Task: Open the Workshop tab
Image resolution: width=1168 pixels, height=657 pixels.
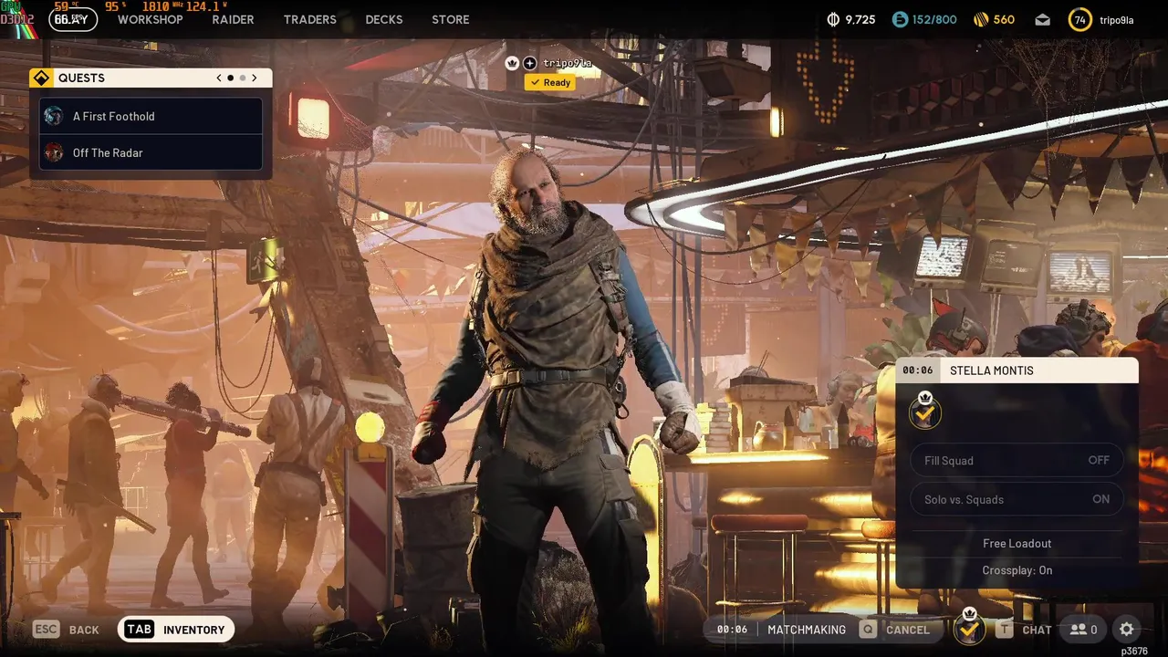Action: (150, 19)
